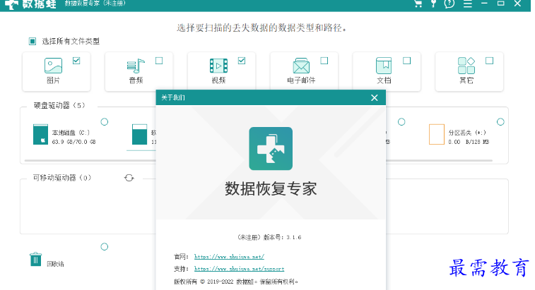Uncheck the 视频 checkbox

(242, 61)
